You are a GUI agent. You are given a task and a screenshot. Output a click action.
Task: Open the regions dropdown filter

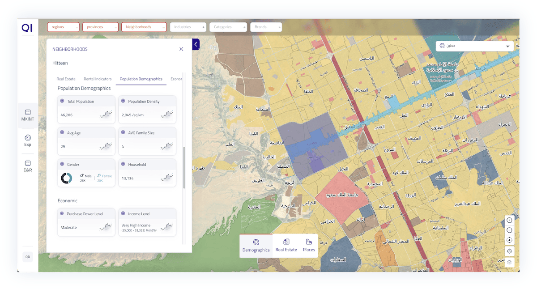click(x=63, y=27)
